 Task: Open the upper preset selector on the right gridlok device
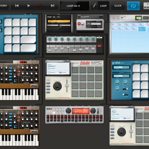(121, 67)
